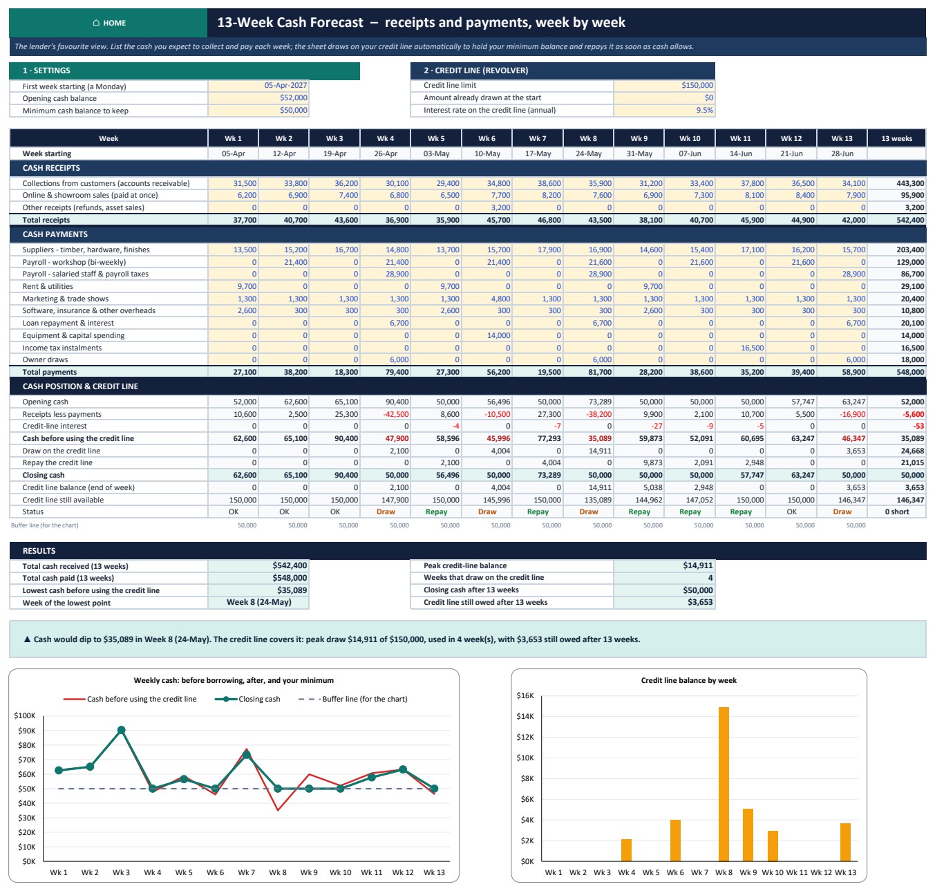
Task: Select the Wk 1 column header
Action: pos(234,138)
